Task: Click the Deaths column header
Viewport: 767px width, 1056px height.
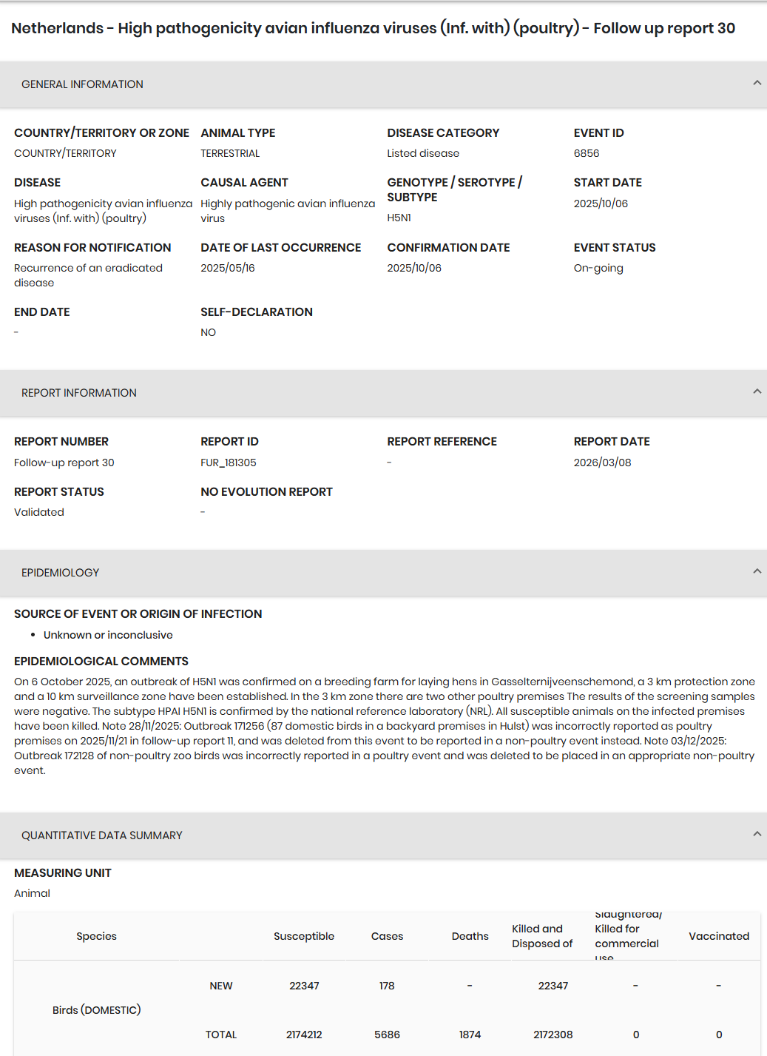Action: (x=470, y=936)
